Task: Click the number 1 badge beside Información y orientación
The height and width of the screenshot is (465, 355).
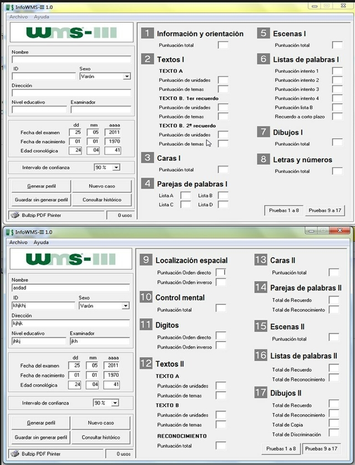Action: [147, 33]
